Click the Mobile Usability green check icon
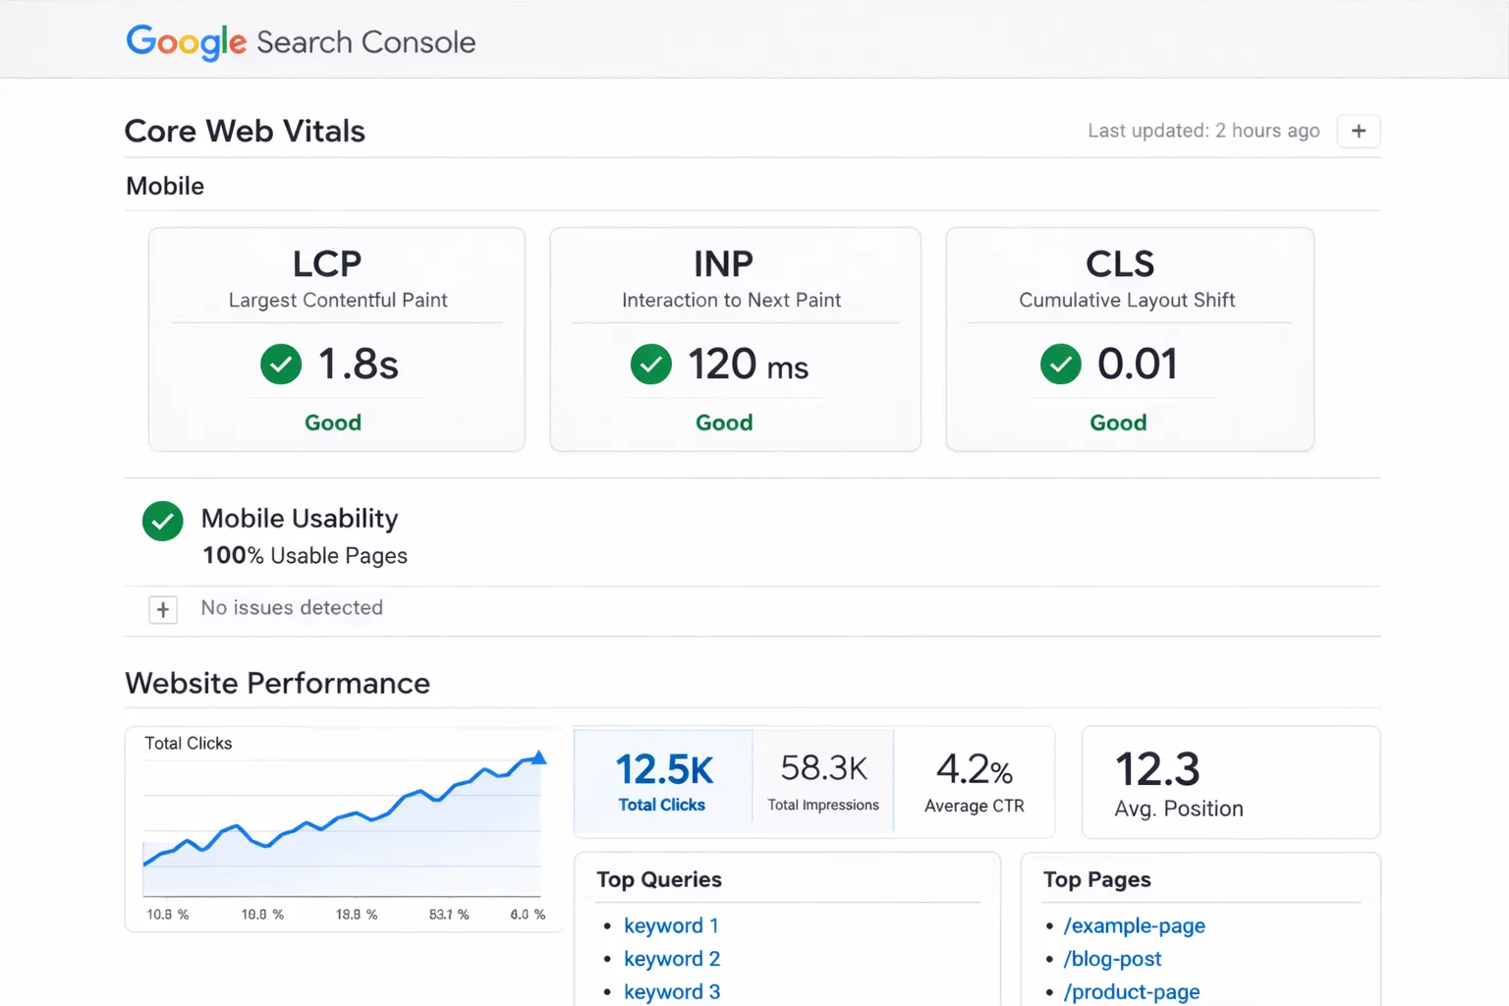1509x1006 pixels. pos(163,521)
